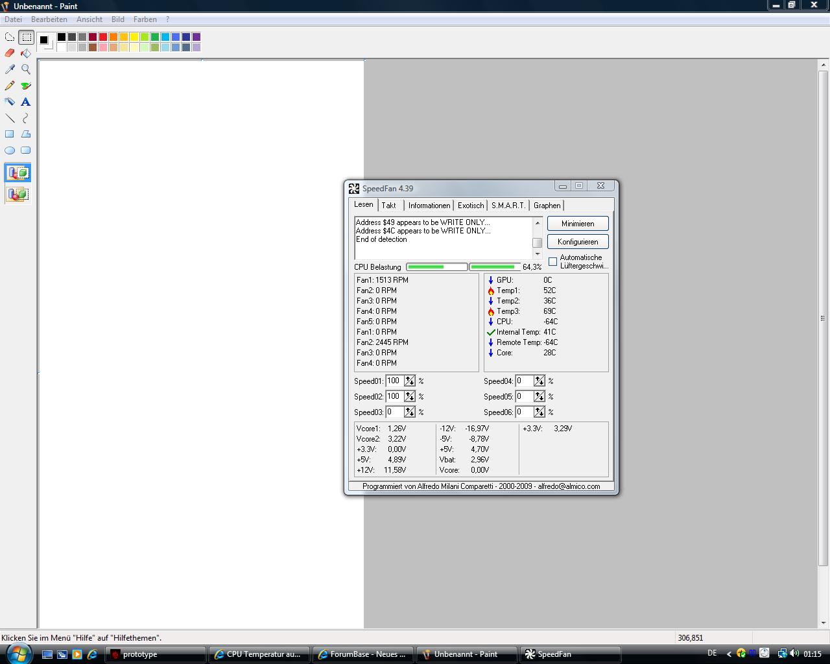Viewport: 830px width, 664px height.
Task: Click the GPU down-arrow temperature icon
Action: 491,280
